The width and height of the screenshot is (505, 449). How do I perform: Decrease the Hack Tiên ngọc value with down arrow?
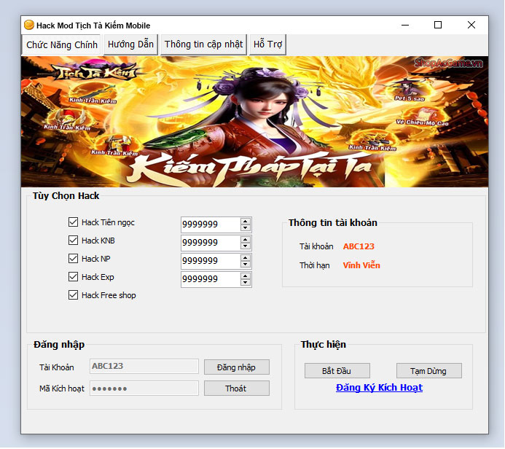point(246,227)
